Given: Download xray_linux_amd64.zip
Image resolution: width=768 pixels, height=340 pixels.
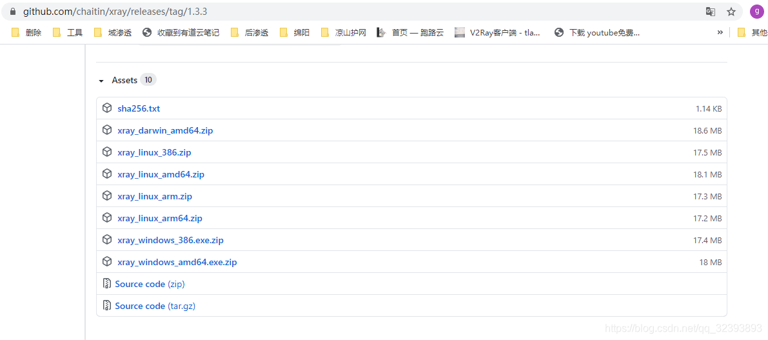Looking at the screenshot, I should (161, 174).
